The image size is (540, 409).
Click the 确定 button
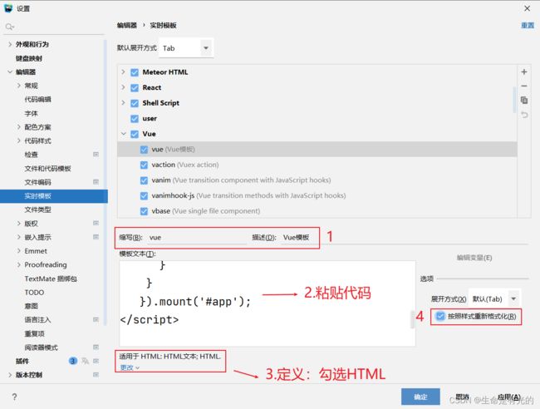point(420,397)
